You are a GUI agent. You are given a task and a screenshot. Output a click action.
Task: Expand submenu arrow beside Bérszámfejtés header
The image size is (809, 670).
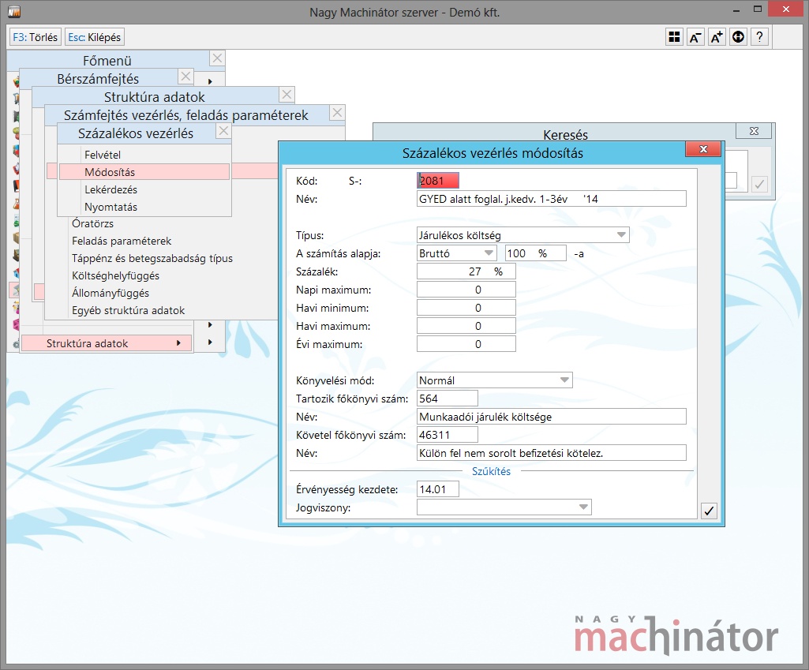pos(210,81)
